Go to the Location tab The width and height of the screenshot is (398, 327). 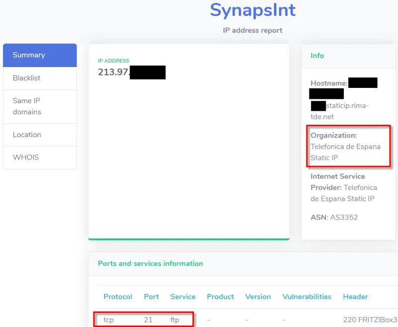coord(27,135)
